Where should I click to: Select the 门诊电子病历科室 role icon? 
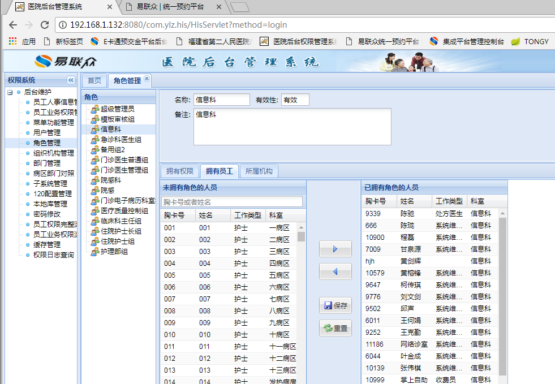(x=95, y=201)
